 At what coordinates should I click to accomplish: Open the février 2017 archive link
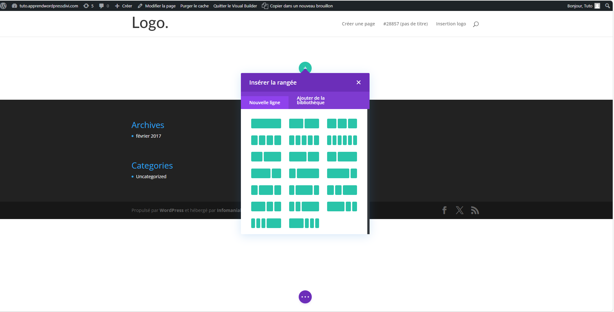[x=149, y=136]
